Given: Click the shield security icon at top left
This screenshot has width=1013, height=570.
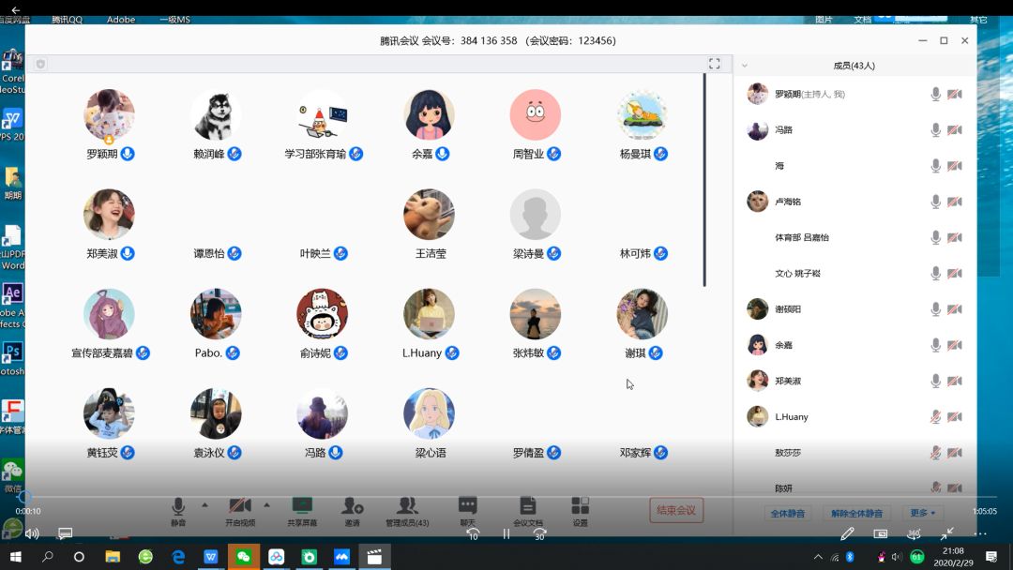Looking at the screenshot, I should click(40, 64).
